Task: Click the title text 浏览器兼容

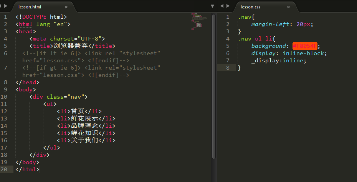Action: 71,46
